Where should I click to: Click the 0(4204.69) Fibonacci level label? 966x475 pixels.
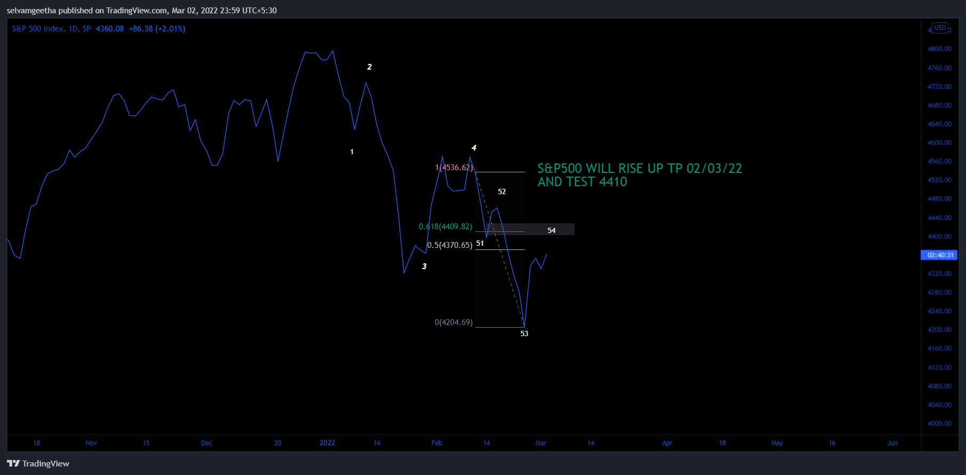[453, 322]
